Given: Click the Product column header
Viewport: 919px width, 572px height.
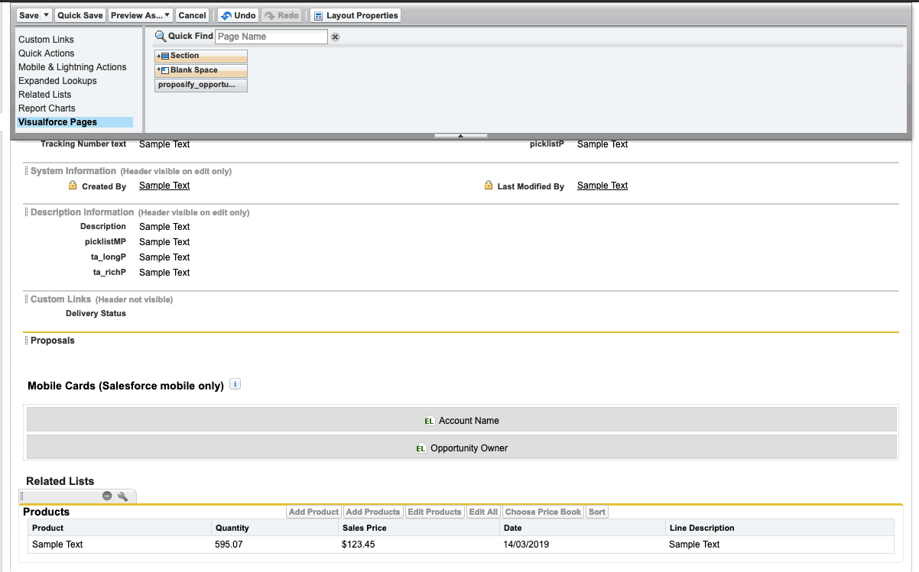Looking at the screenshot, I should click(x=119, y=528).
